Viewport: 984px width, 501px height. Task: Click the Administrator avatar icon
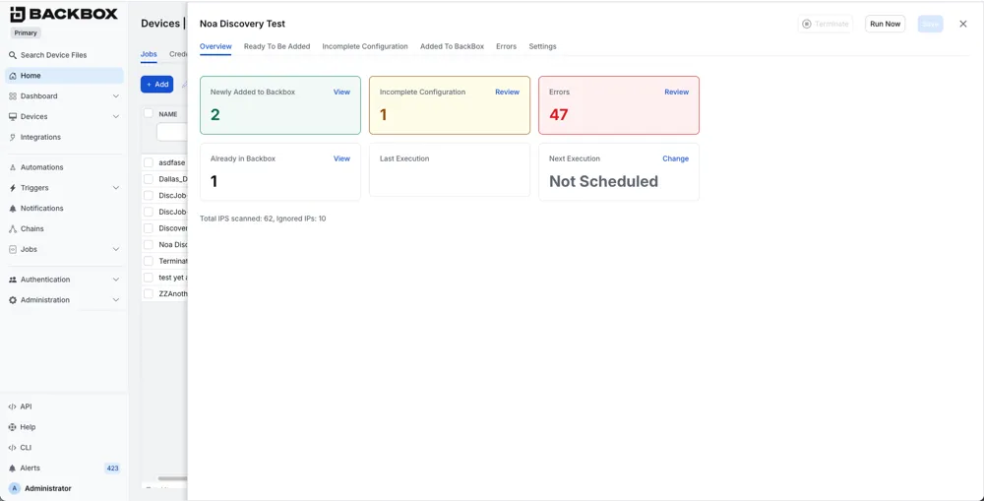(x=15, y=488)
